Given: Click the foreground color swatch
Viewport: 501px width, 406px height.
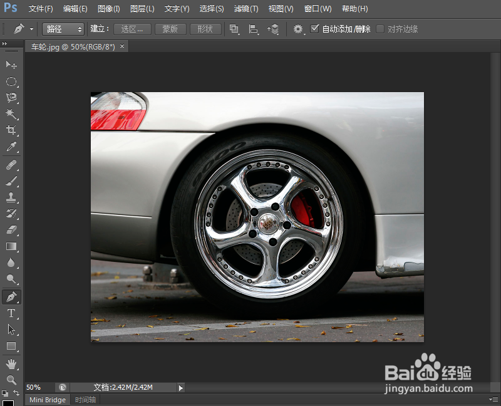Looking at the screenshot, I should tap(8, 403).
